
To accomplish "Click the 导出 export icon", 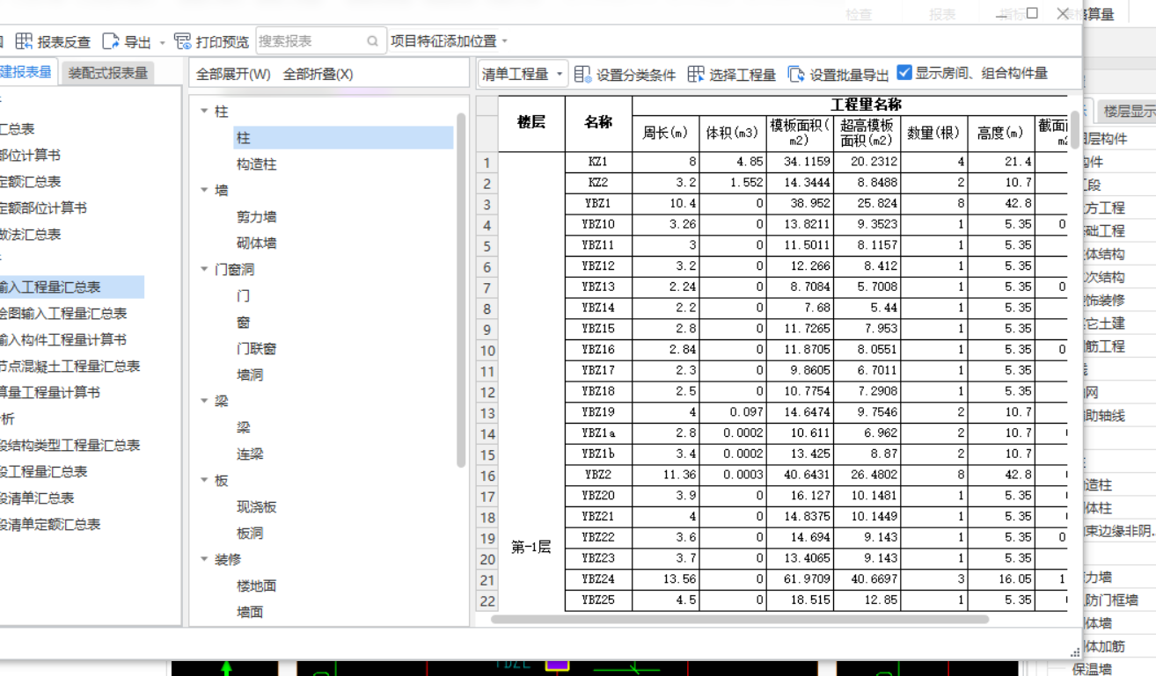I will point(111,41).
